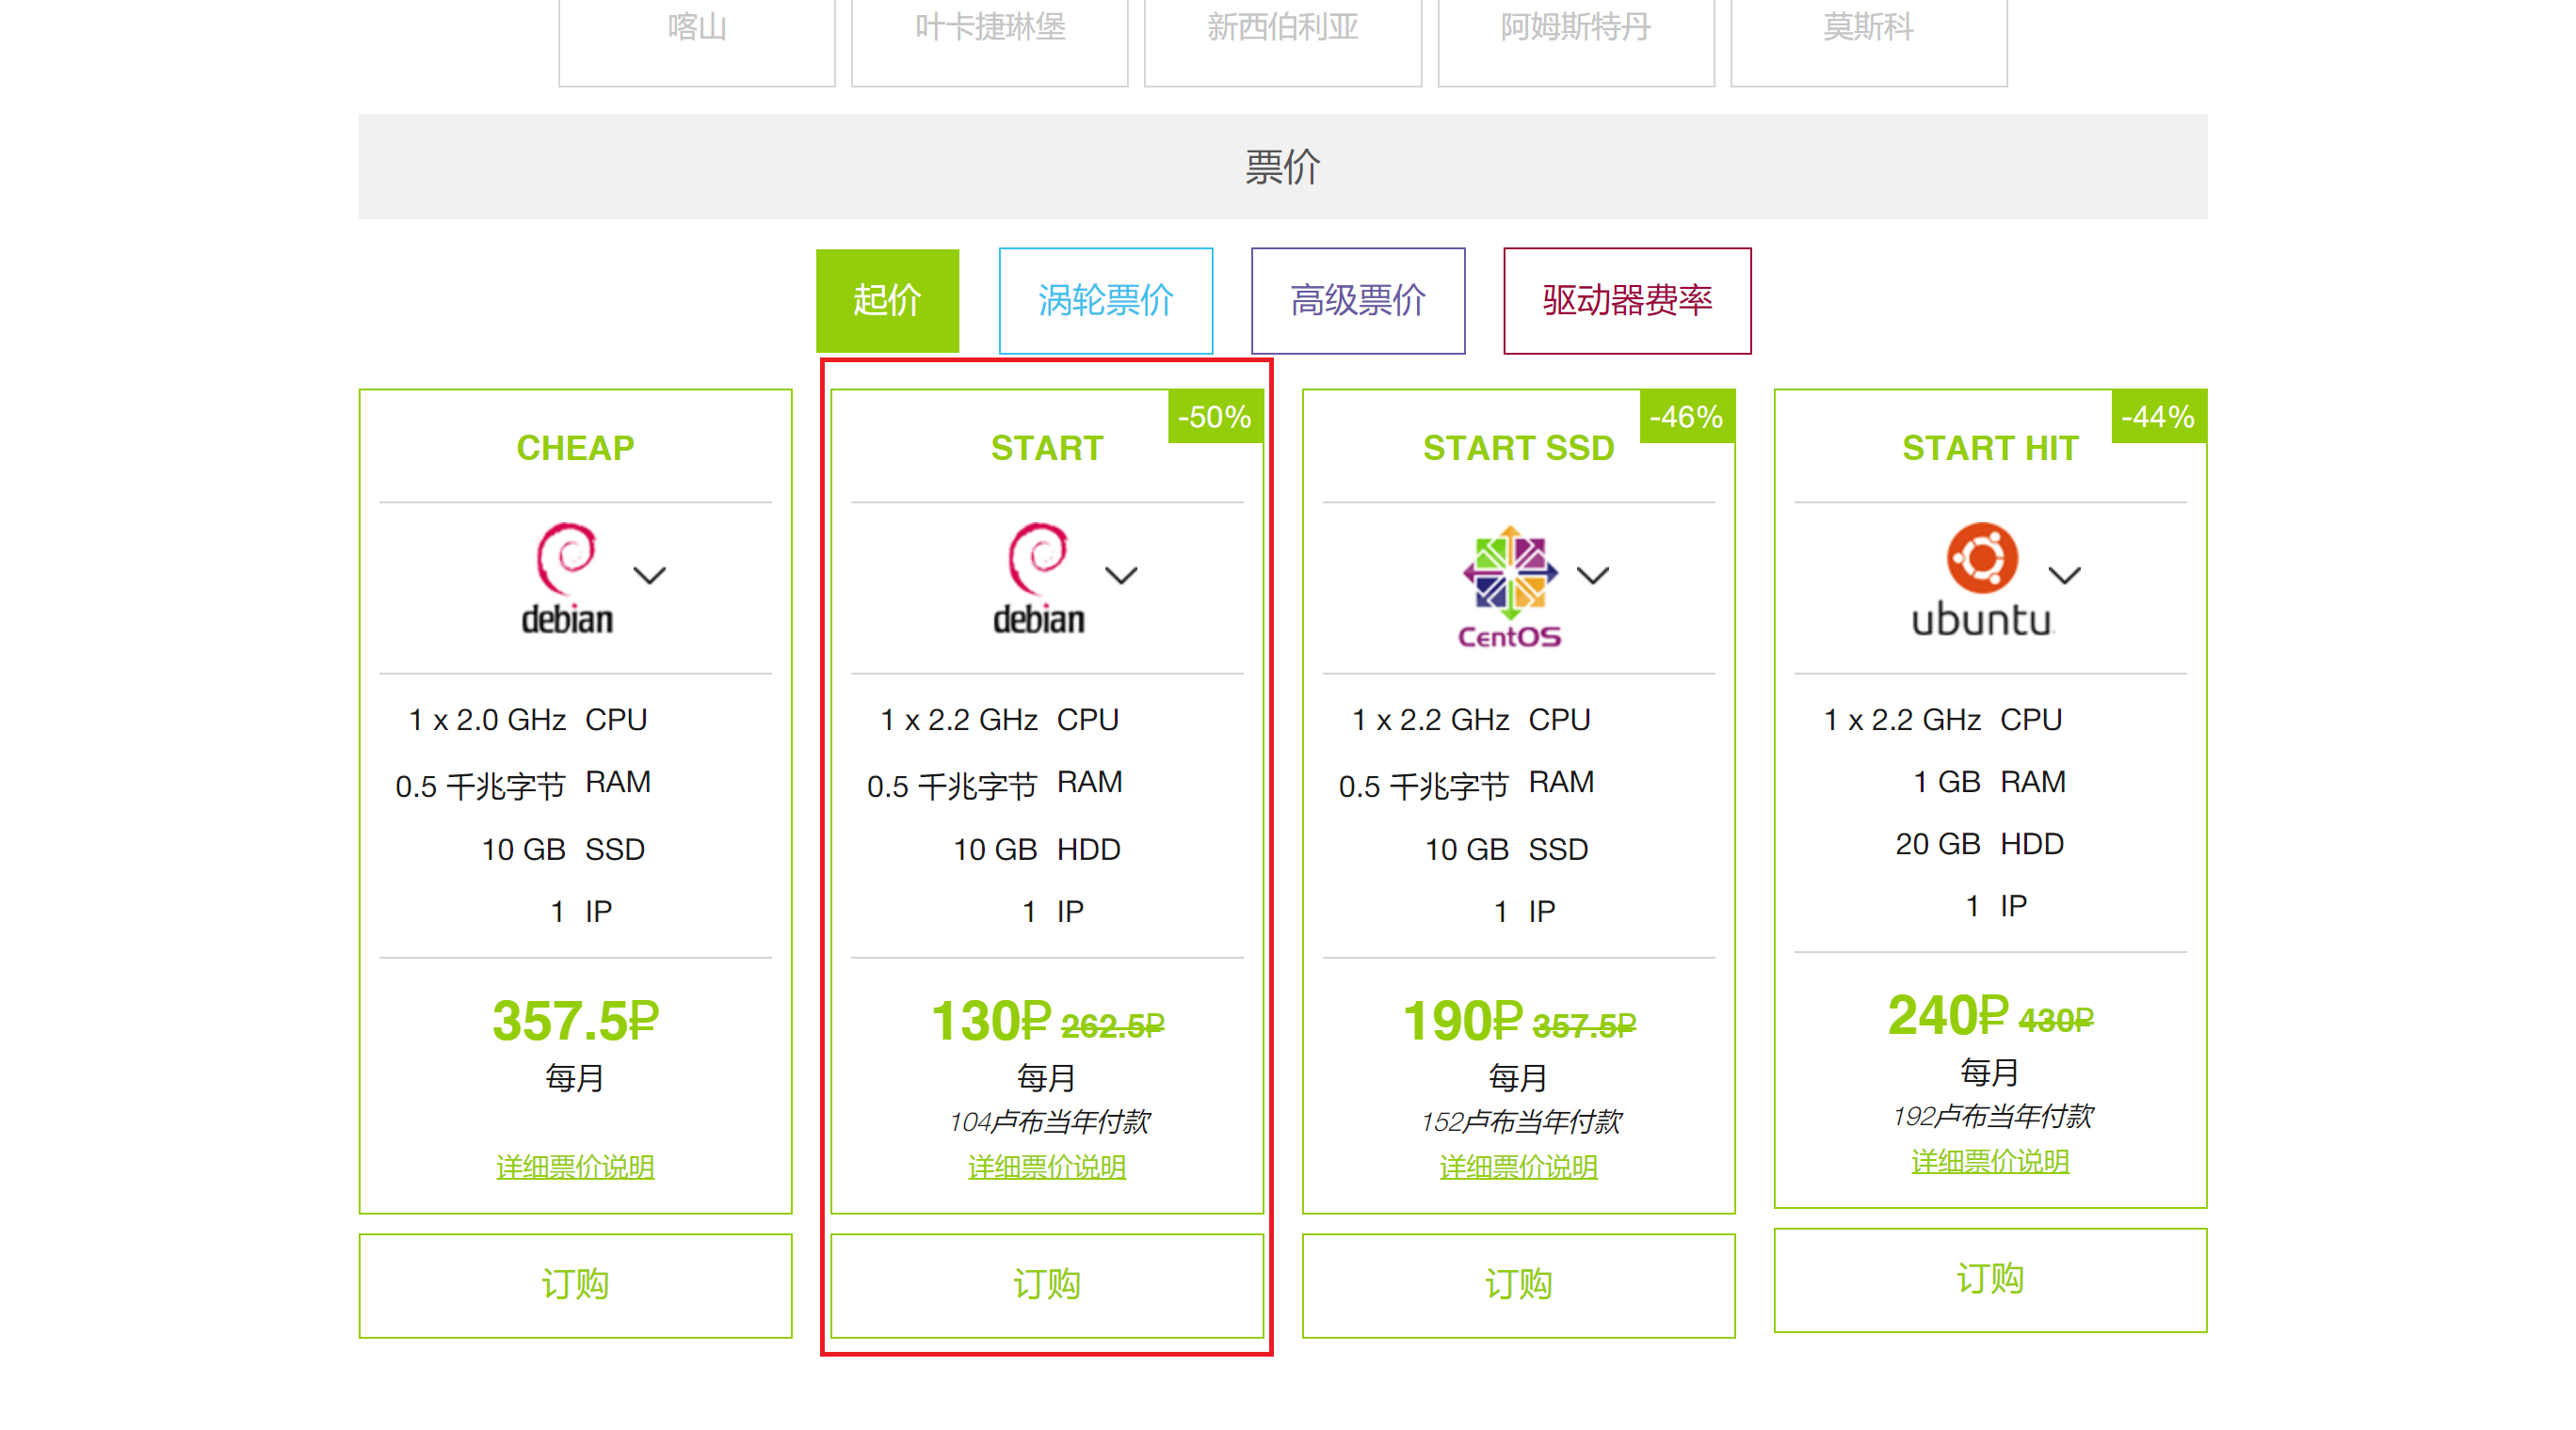Click the -46% discount badge on START SSD
This screenshot has height=1430, width=2576.
coord(1686,417)
